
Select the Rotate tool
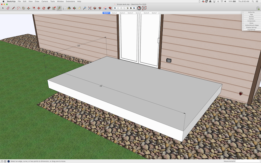tap(44, 8)
